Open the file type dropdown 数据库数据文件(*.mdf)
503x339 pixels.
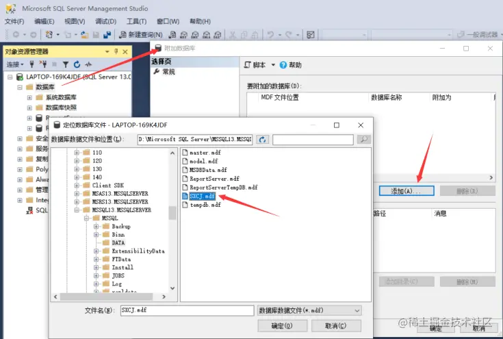[x=357, y=310]
